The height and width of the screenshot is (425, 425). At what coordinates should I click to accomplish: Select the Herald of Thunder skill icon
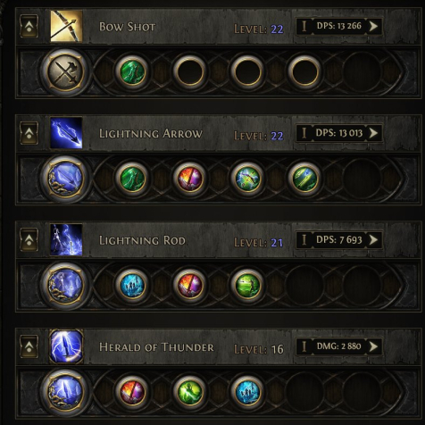pos(66,346)
